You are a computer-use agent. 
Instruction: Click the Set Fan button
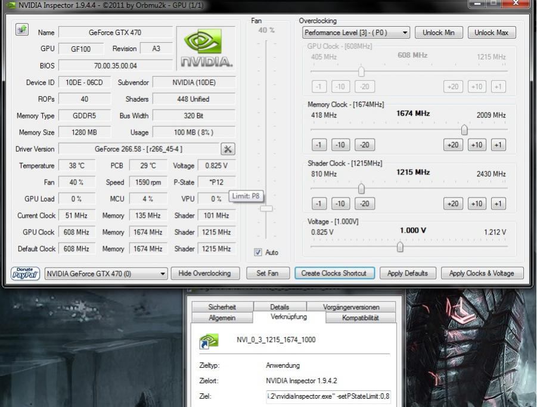click(268, 273)
